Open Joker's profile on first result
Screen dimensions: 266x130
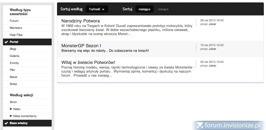click(x=212, y=24)
